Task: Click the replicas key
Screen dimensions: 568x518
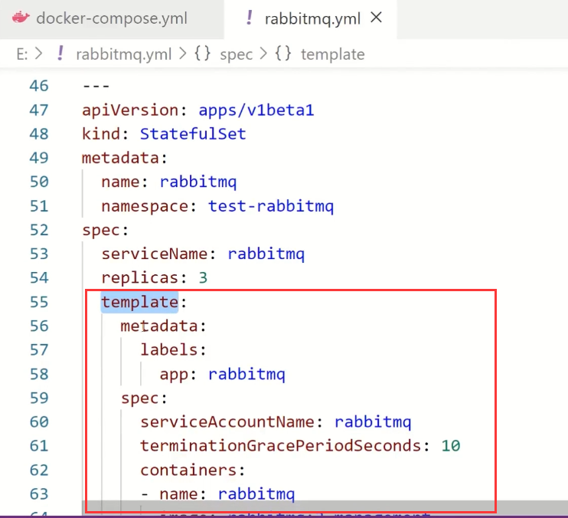Action: click(140, 278)
